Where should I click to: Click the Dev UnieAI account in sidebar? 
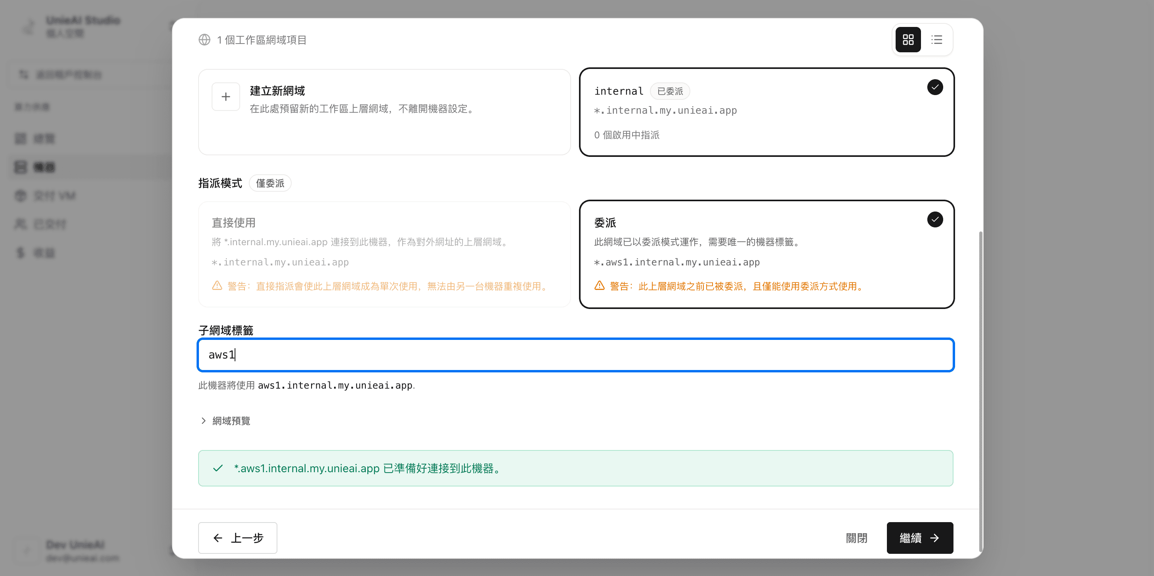(75, 551)
